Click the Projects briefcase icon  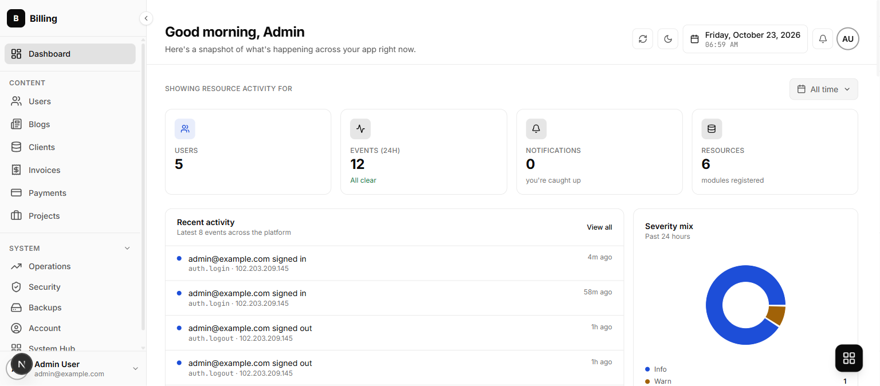pos(17,216)
